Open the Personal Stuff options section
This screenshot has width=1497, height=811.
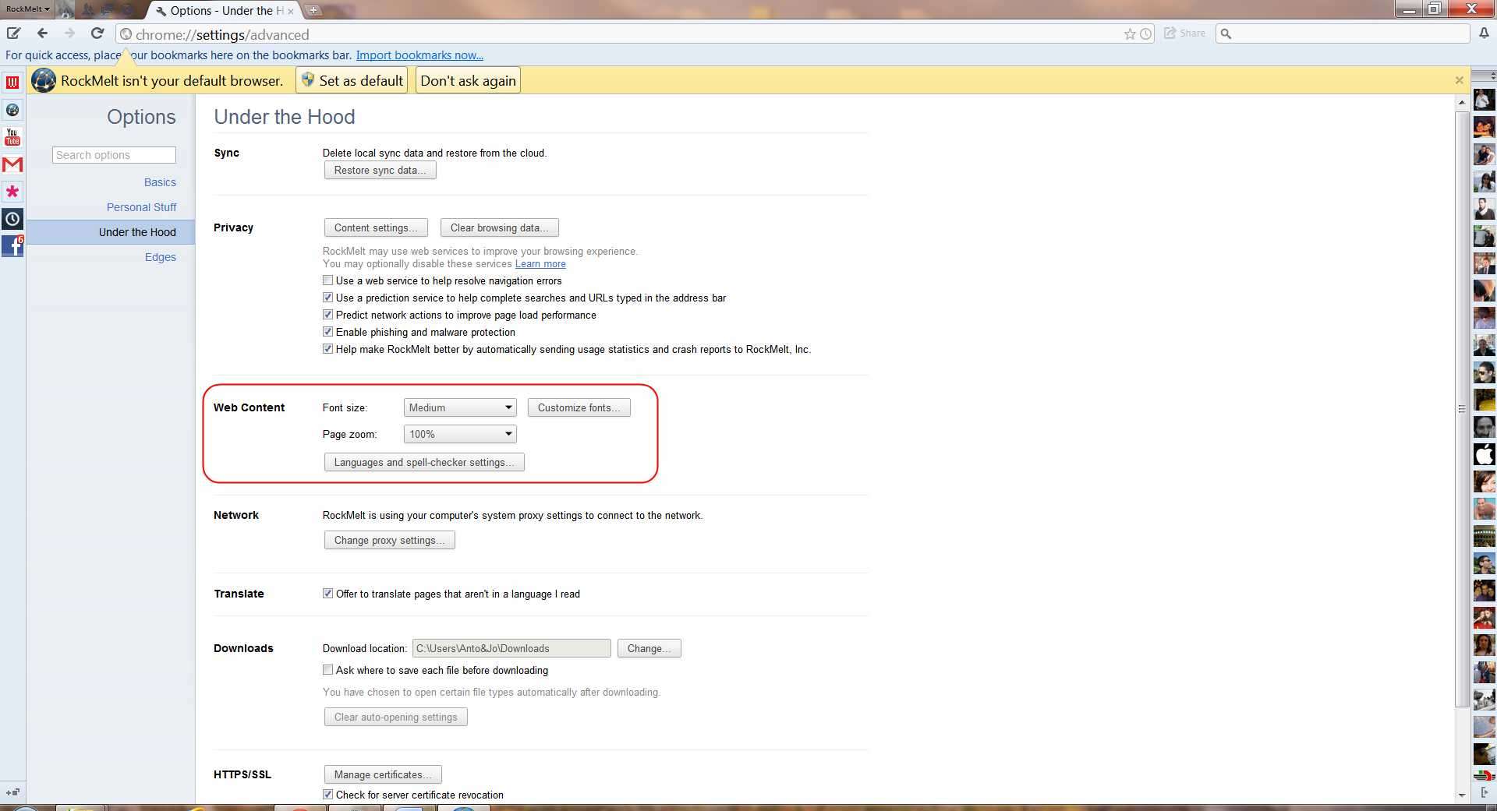tap(141, 207)
